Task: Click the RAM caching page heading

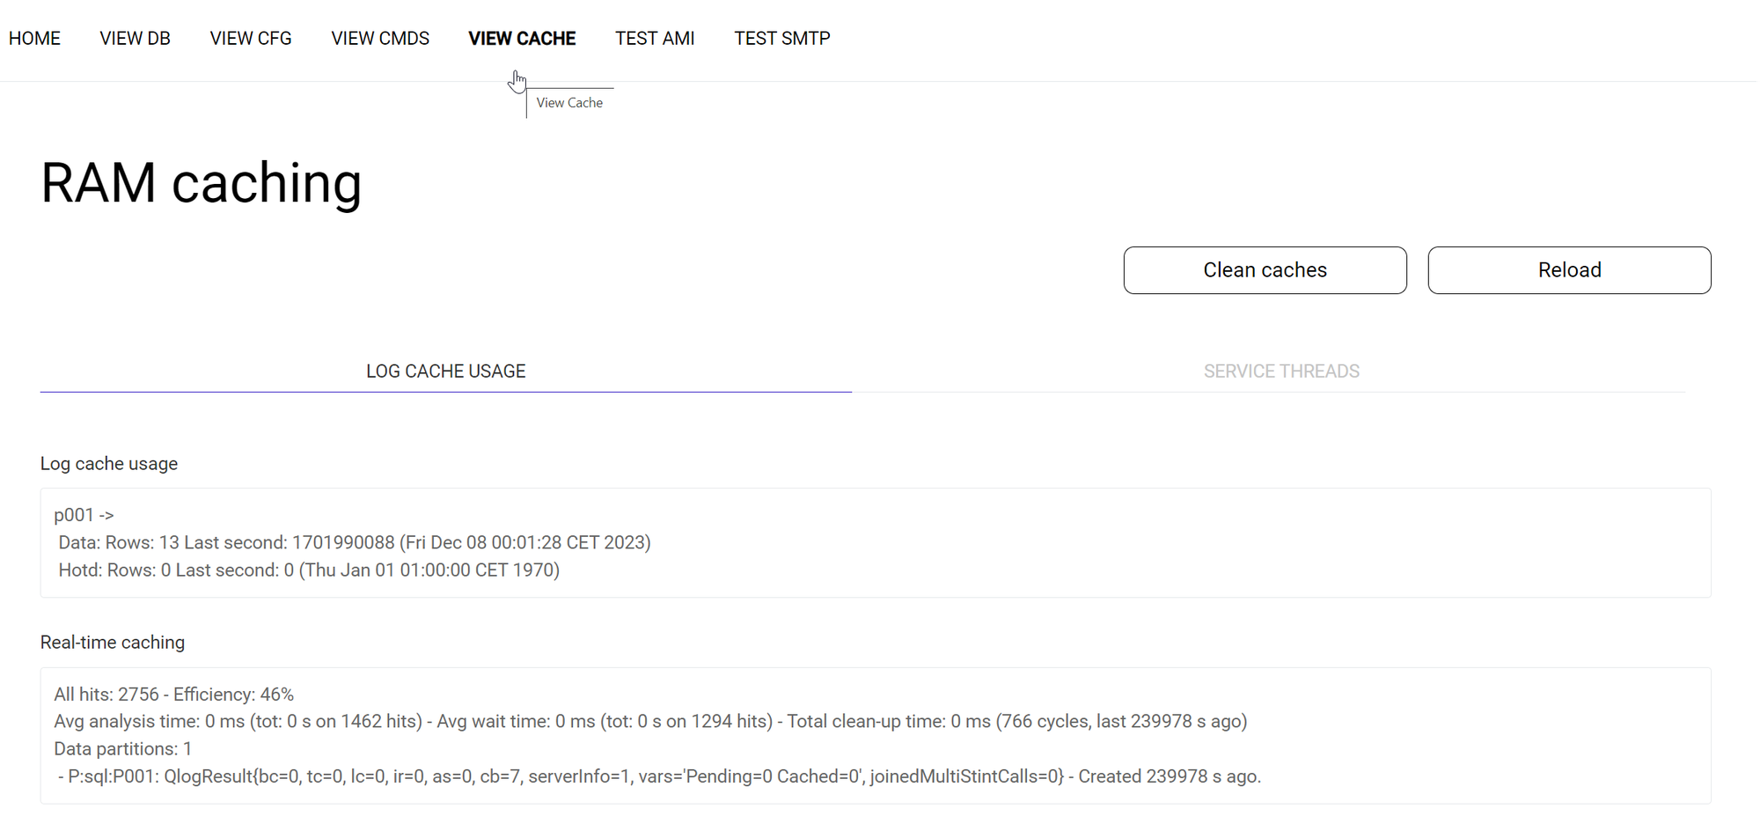Action: pyautogui.click(x=202, y=183)
